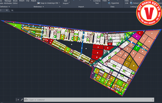The image size is (162, 103).
Task: Click the recent commands icon in command line
Action: pos(26,100)
